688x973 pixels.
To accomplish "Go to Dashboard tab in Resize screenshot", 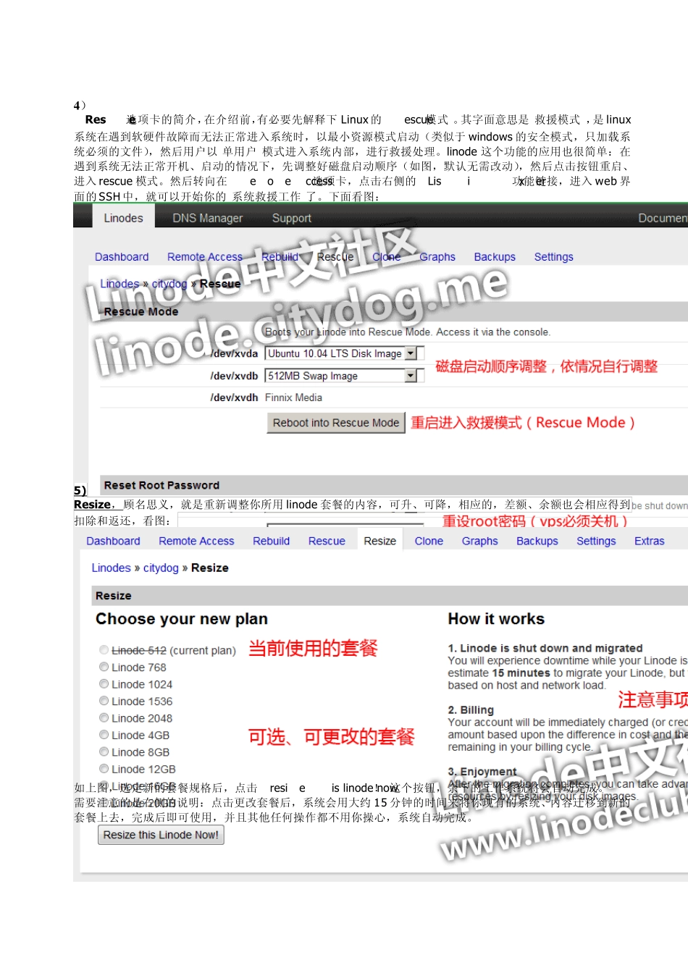I will [113, 541].
